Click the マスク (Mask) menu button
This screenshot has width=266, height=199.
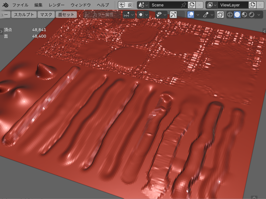[46, 15]
